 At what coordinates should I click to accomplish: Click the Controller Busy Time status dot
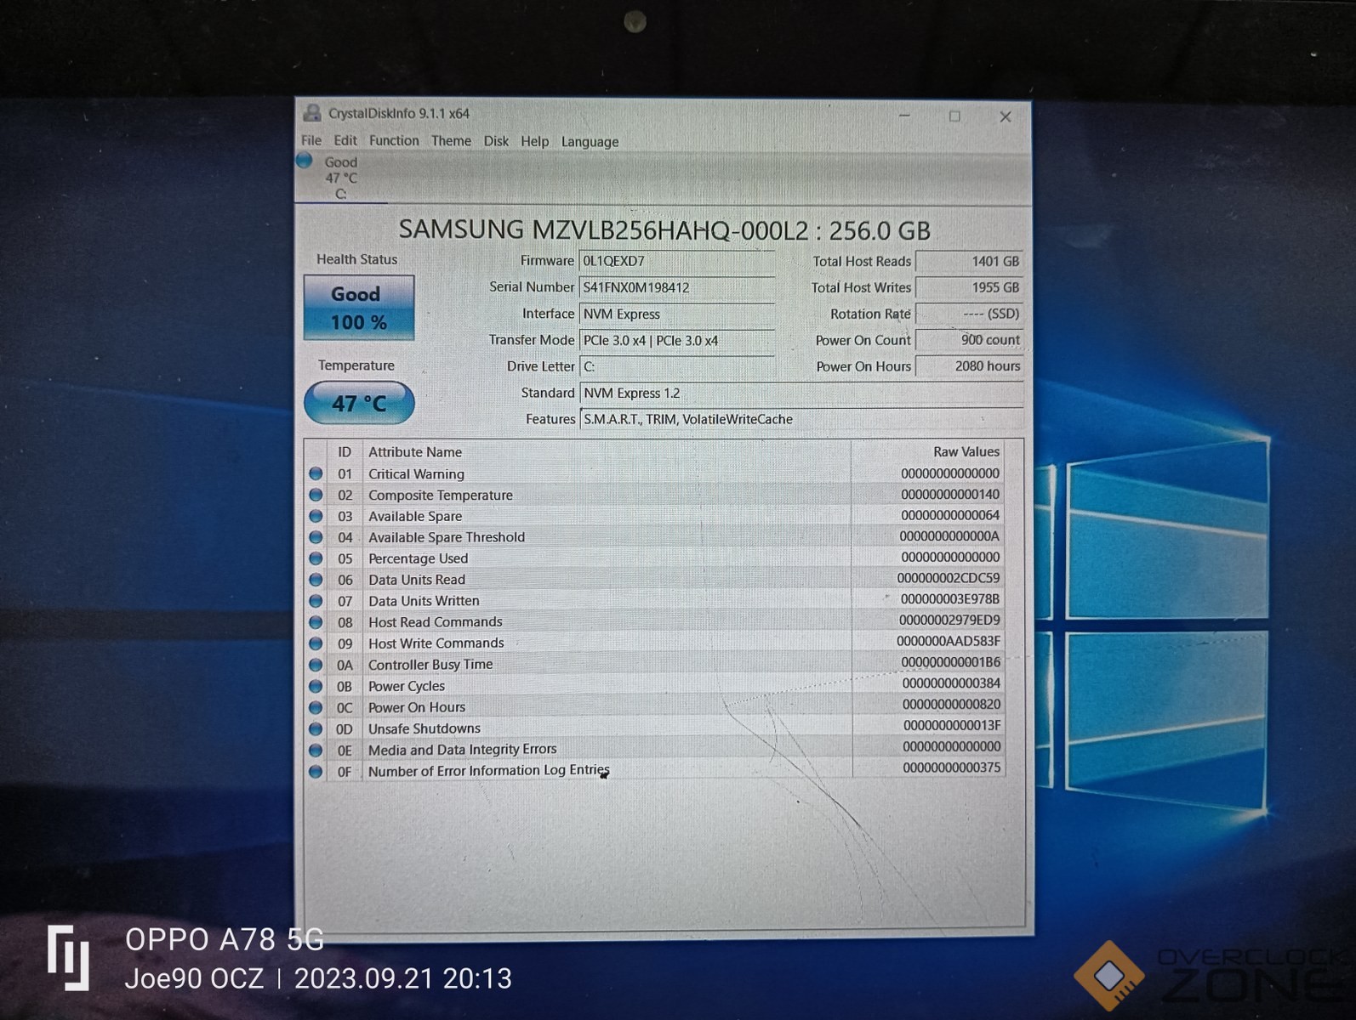316,665
